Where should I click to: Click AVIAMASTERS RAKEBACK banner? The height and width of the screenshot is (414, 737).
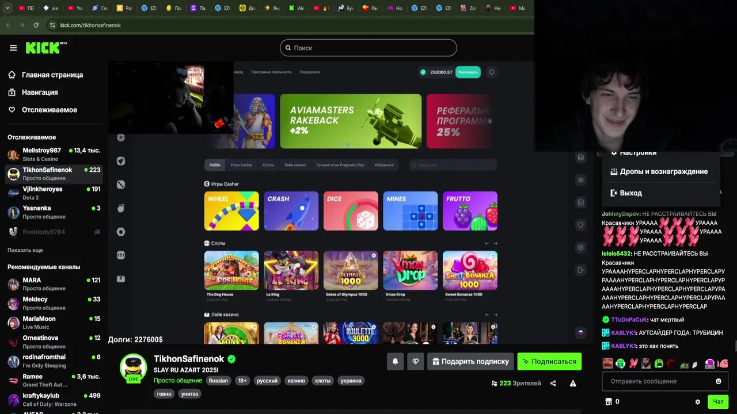[351, 121]
